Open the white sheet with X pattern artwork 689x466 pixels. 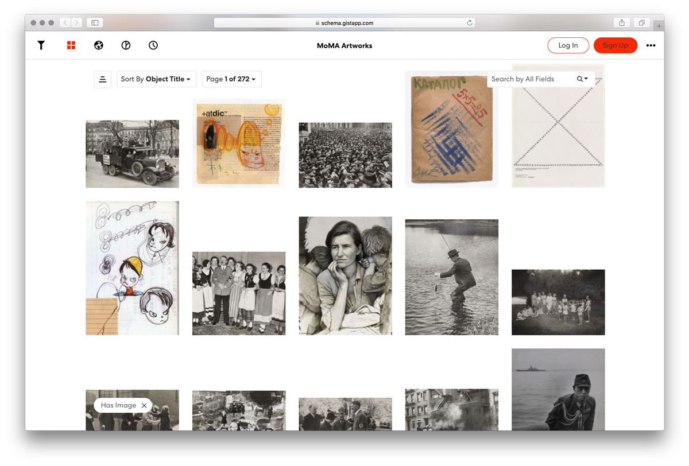click(x=558, y=126)
